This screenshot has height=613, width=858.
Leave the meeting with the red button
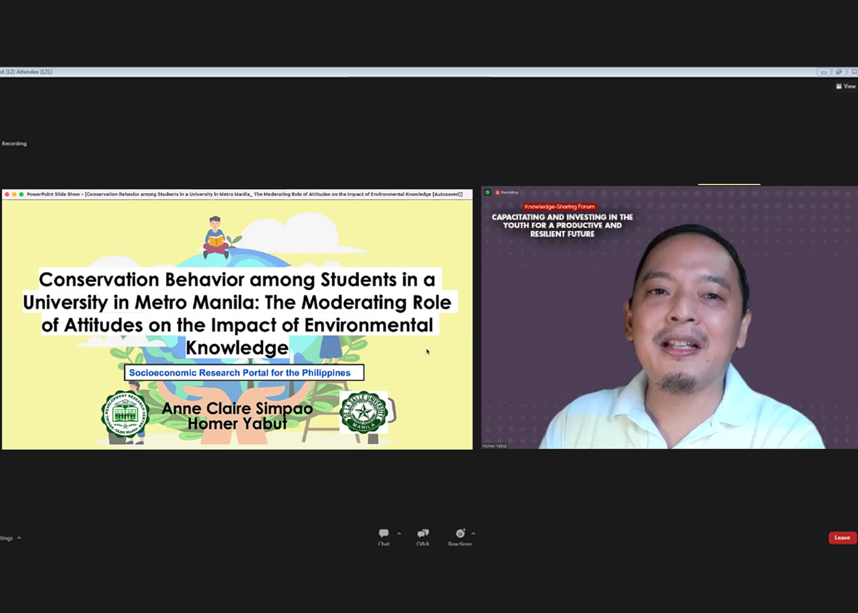point(842,538)
